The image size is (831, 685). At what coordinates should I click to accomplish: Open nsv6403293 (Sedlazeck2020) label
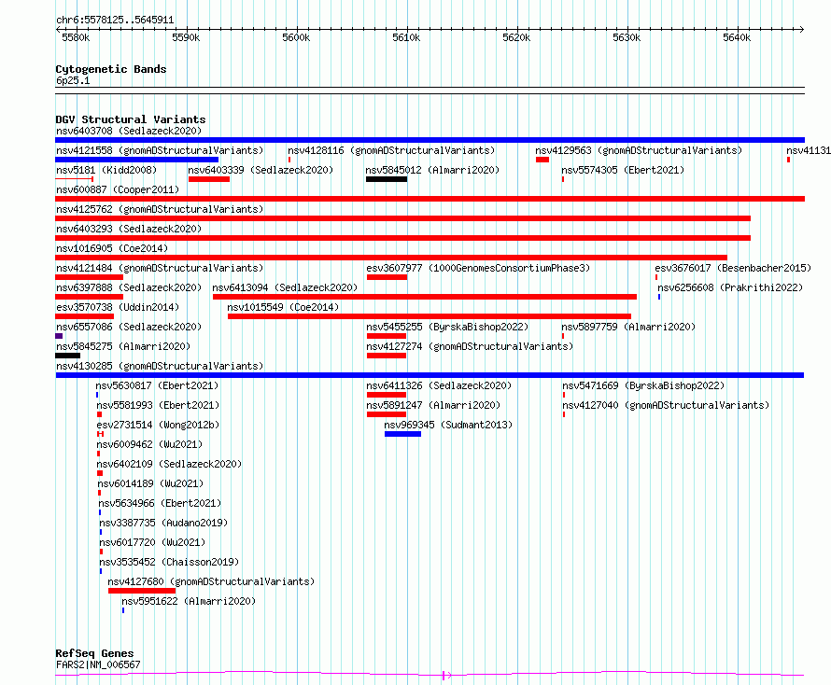[129, 229]
